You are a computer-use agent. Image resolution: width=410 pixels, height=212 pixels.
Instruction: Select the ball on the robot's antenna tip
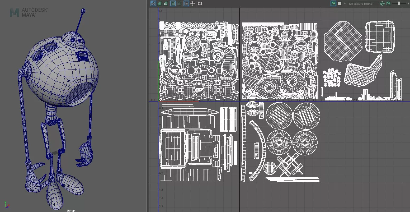[x=83, y=11]
